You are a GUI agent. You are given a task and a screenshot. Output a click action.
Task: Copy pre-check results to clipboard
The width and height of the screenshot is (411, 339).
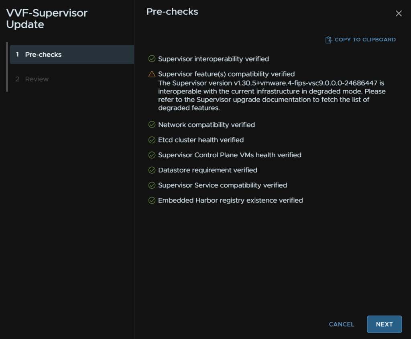[x=360, y=40]
